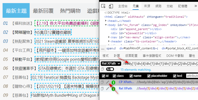Select the DOCTYPE html line

pos(117,13)
